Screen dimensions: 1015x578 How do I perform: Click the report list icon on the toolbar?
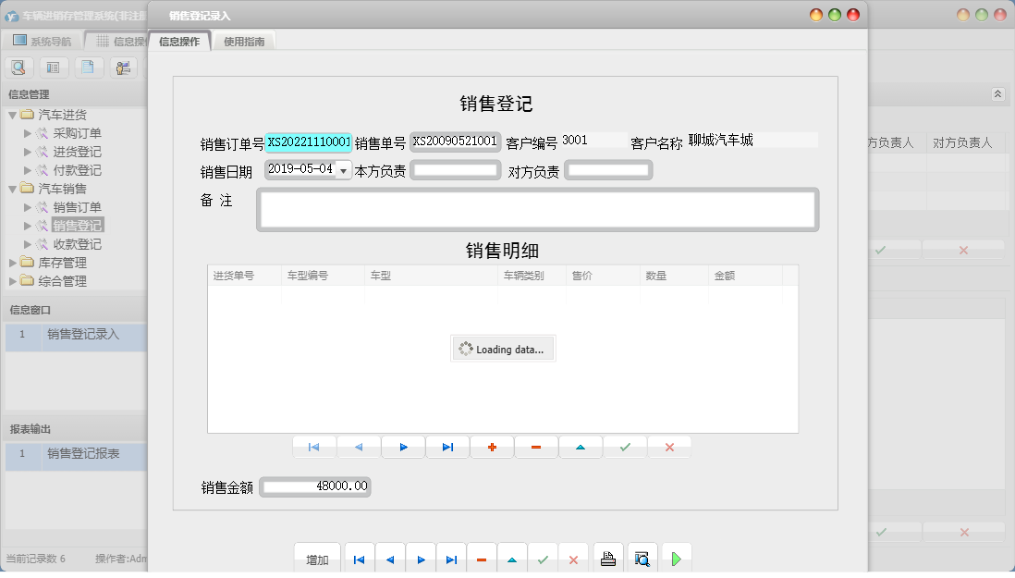[x=53, y=67]
